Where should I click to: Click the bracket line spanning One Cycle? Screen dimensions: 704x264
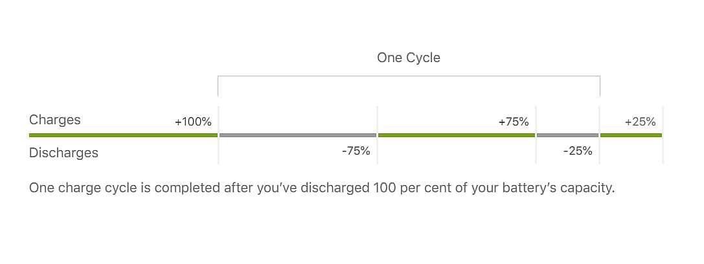tap(408, 76)
